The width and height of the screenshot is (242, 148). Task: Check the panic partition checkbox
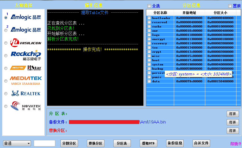pos(149,77)
